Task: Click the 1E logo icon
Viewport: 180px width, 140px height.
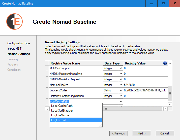Action: click(x=15, y=22)
